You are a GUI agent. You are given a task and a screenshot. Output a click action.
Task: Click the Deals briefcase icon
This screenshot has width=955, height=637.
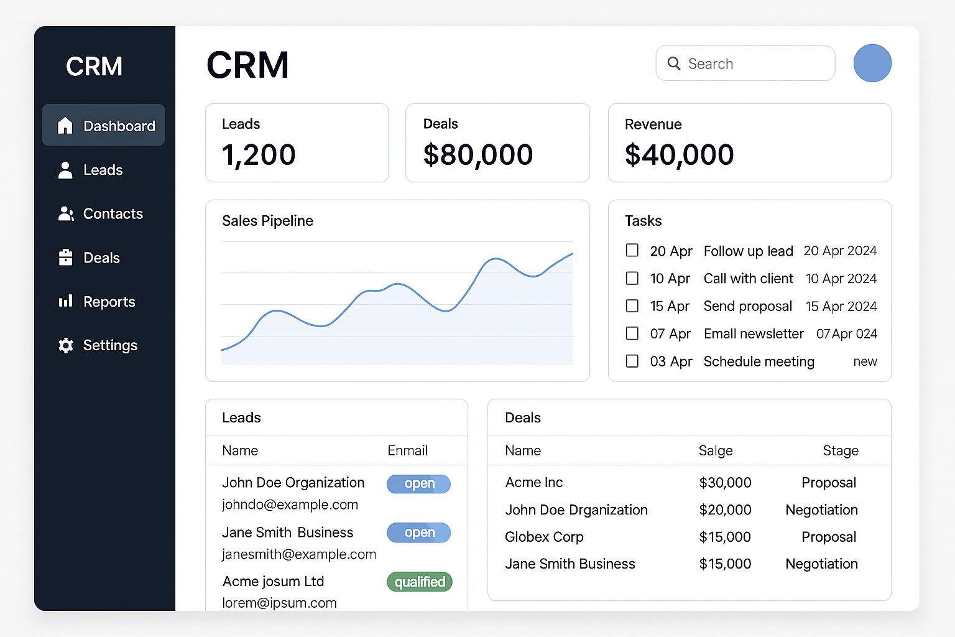[65, 258]
